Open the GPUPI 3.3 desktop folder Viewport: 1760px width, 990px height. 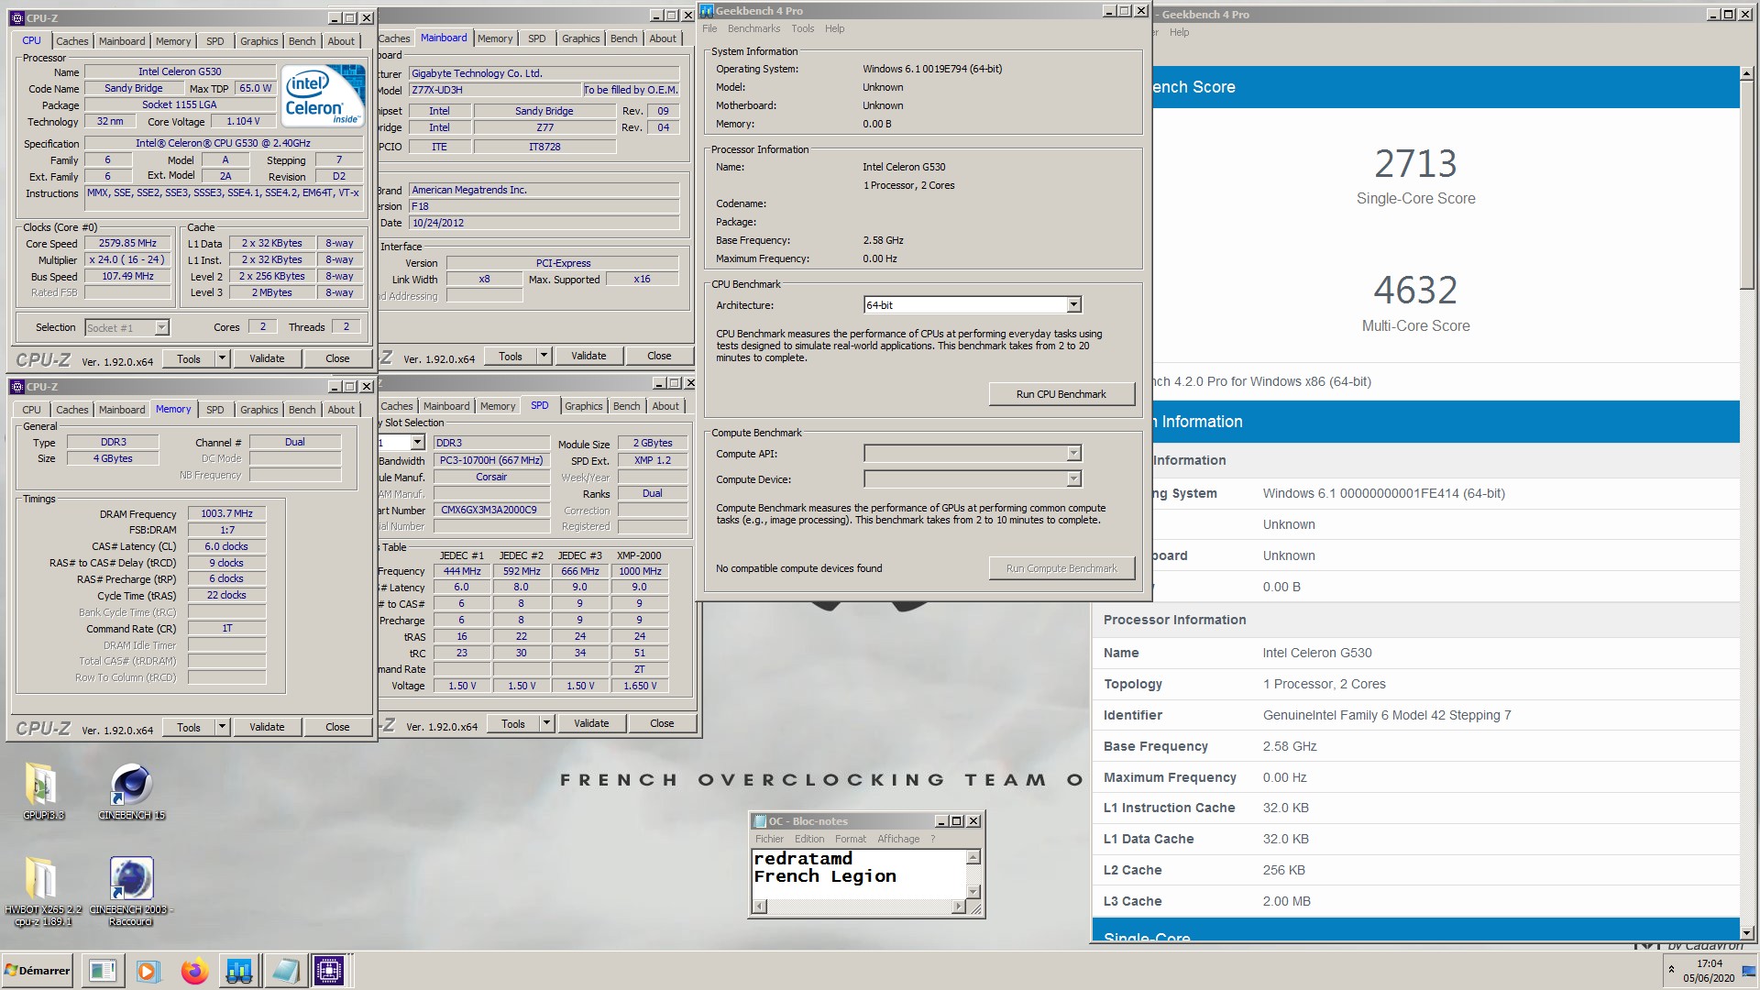(x=43, y=790)
